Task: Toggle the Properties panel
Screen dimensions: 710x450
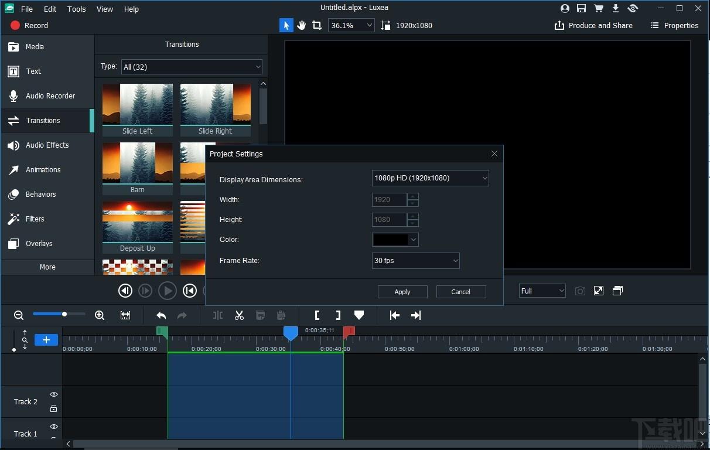Action: (674, 25)
